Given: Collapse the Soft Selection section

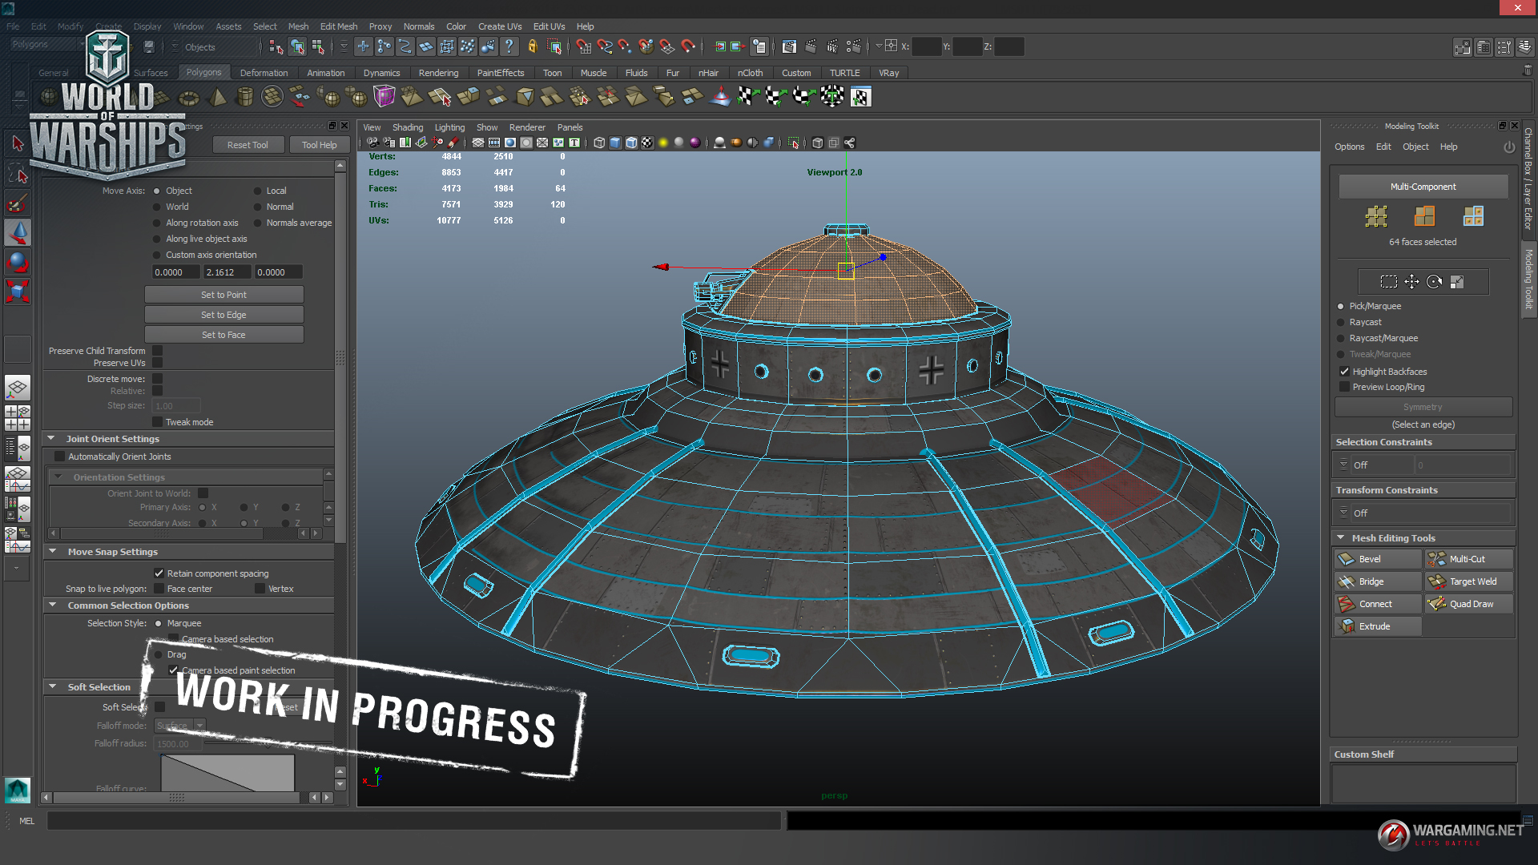Looking at the screenshot, I should point(52,687).
